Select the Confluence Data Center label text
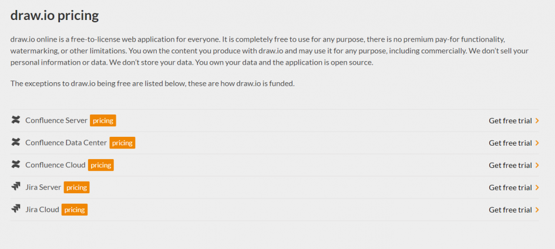Screen dimensions: 555x249 pyautogui.click(x=66, y=143)
